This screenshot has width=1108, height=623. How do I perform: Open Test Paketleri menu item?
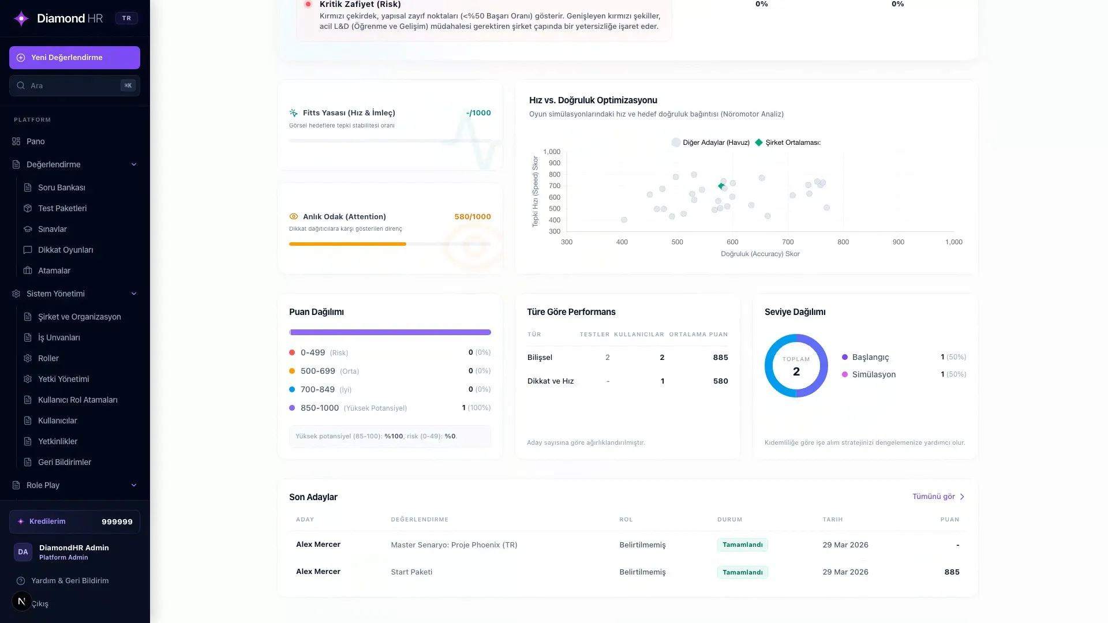click(x=80, y=208)
